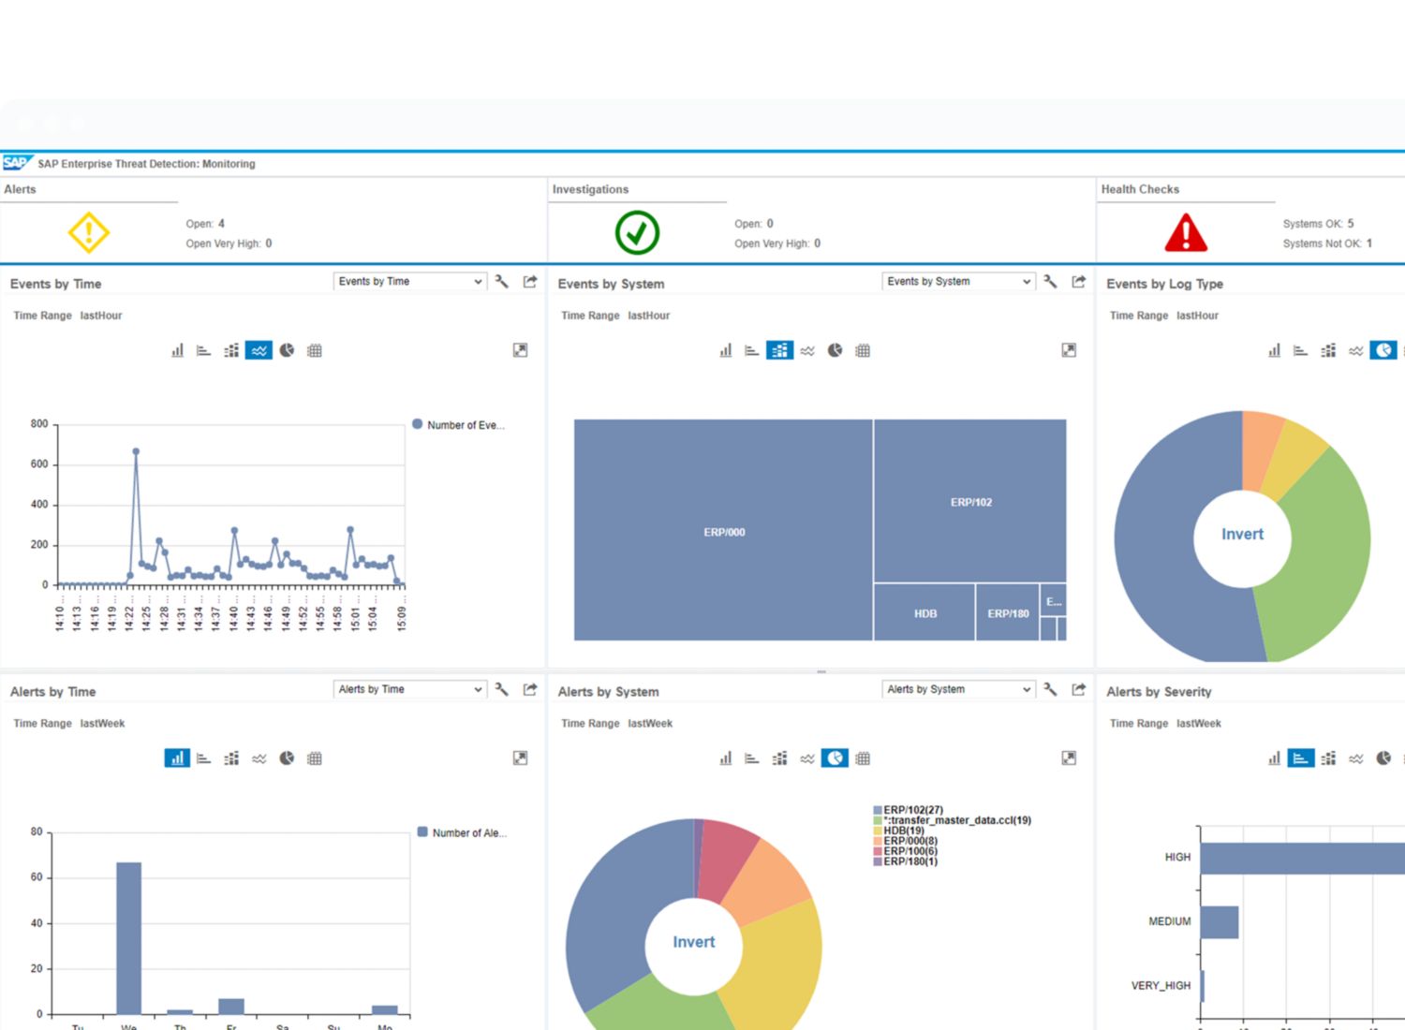1405x1030 pixels.
Task: Open the Events by System dropdown
Action: coord(958,282)
